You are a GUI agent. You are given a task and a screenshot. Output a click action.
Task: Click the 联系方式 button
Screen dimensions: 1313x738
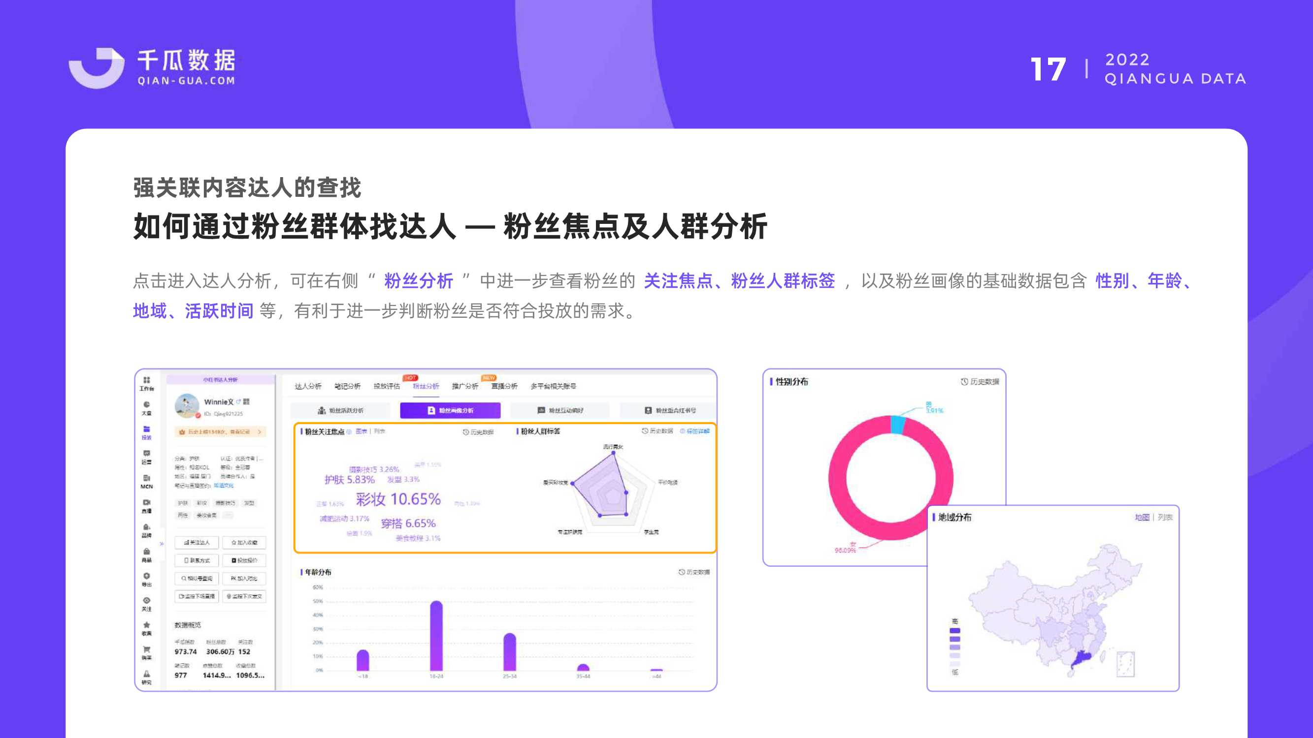tap(197, 560)
